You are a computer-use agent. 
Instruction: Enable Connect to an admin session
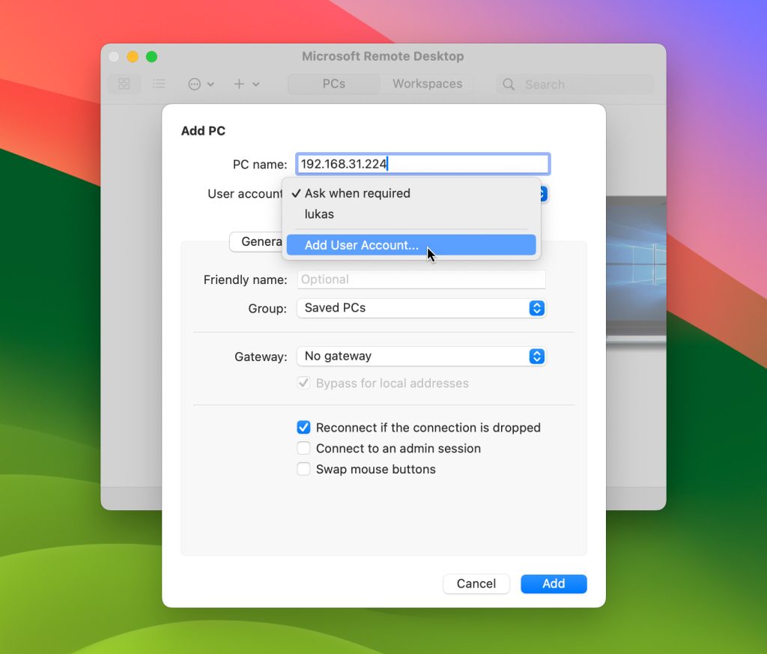pyautogui.click(x=303, y=448)
